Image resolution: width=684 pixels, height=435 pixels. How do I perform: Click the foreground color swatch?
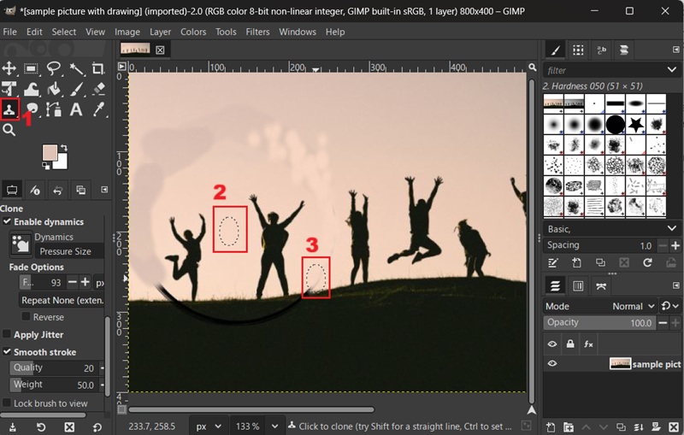[x=50, y=153]
